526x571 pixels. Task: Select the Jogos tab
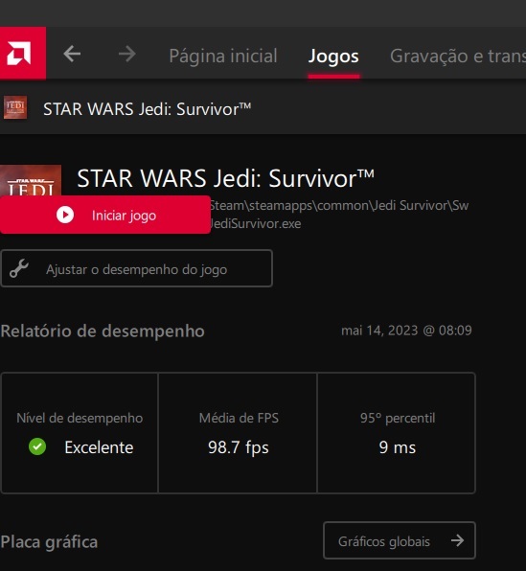coord(333,56)
